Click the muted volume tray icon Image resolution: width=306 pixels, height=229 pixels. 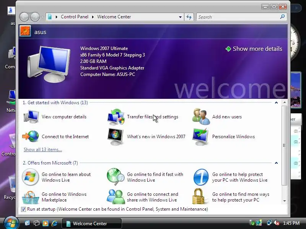pyautogui.click(x=277, y=223)
